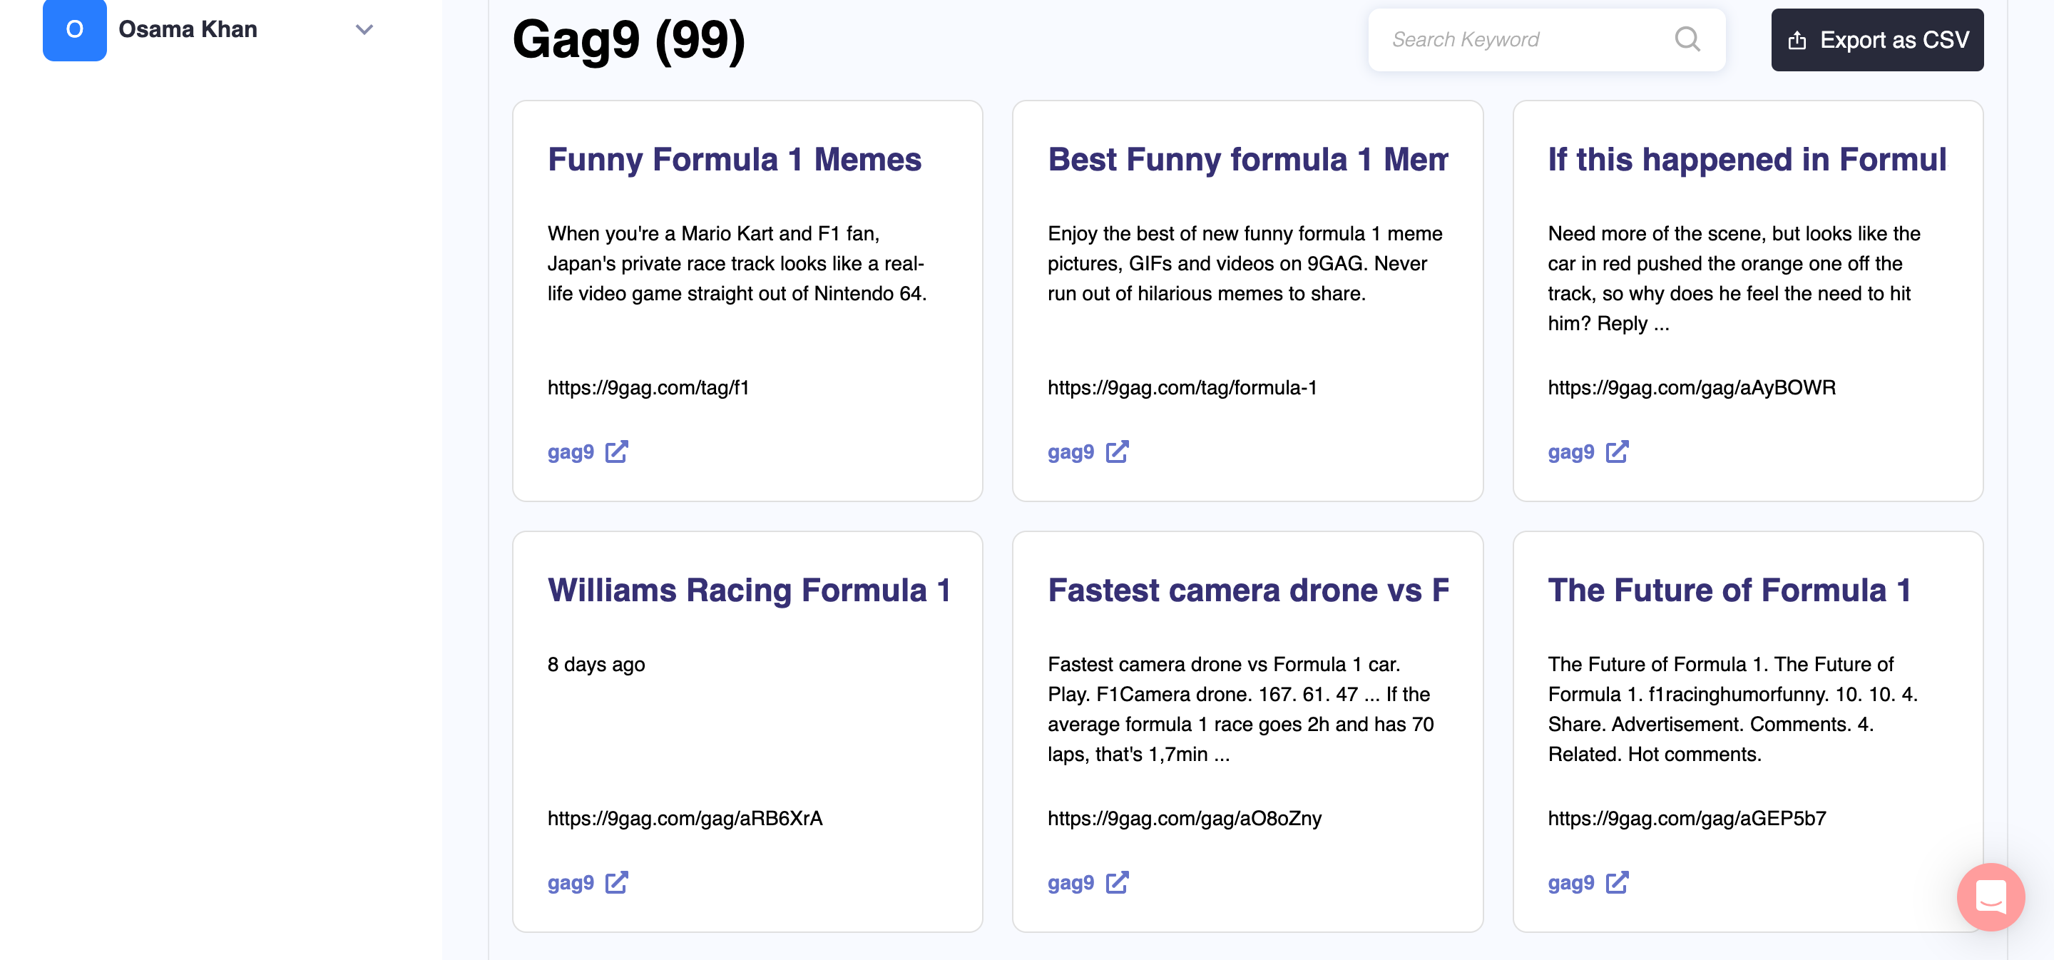The height and width of the screenshot is (960, 2054).
Task: Open external link icon on Best Funny formula 1 card
Action: [x=1116, y=452]
